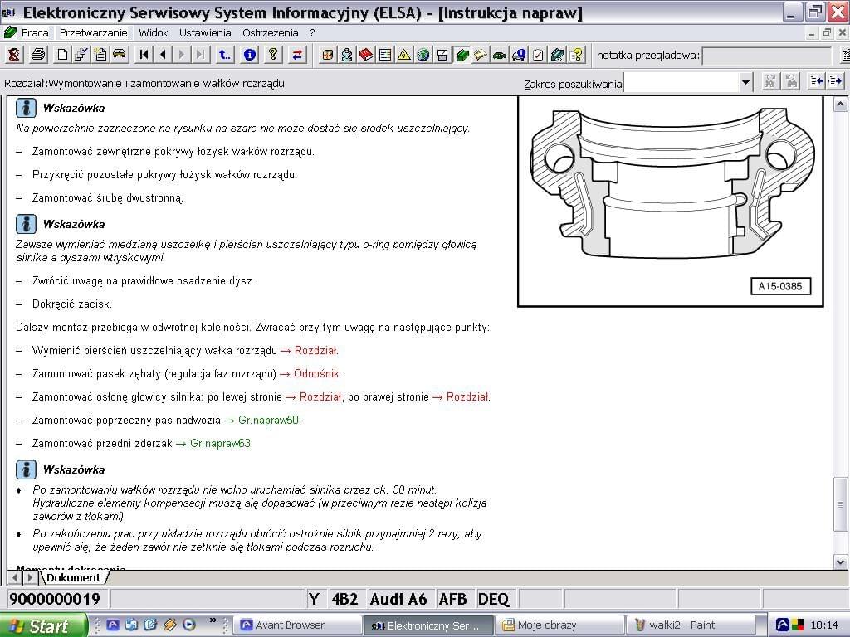Expand the 'Zakres poszukiwania' dropdown arrow
Viewport: 850px width, 637px height.
pos(745,83)
